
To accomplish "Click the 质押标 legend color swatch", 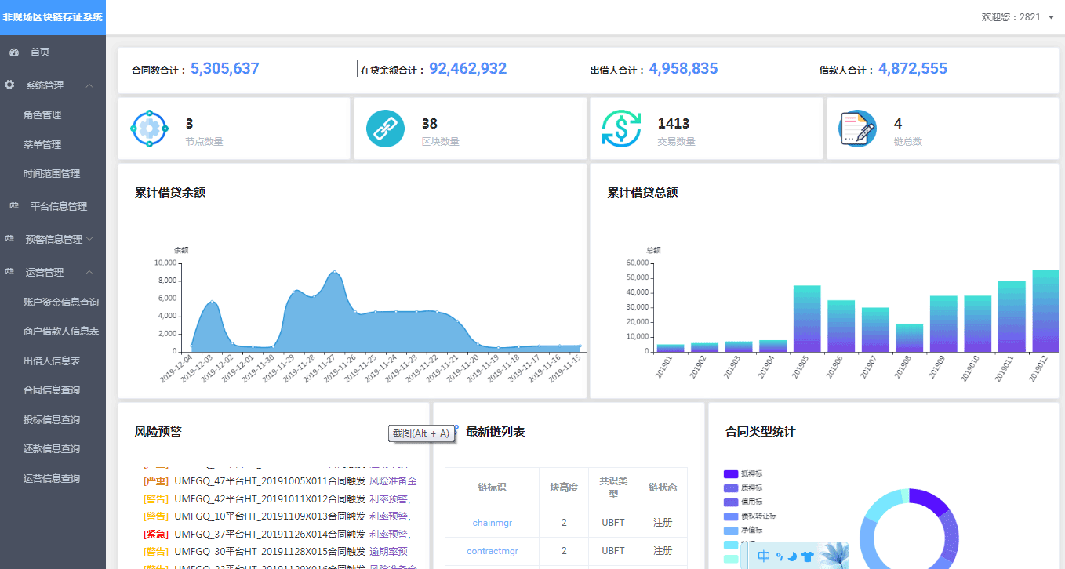I will (x=731, y=487).
